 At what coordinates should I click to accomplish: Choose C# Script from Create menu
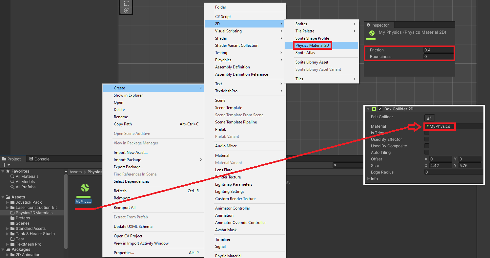point(245,17)
